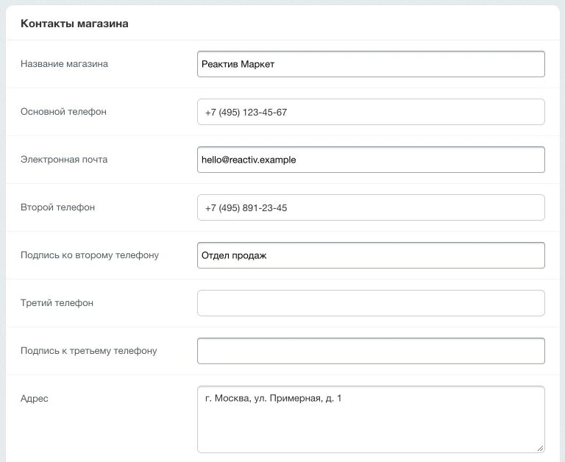Click the Подпись к третьему телефону label
The image size is (565, 462).
tap(88, 351)
